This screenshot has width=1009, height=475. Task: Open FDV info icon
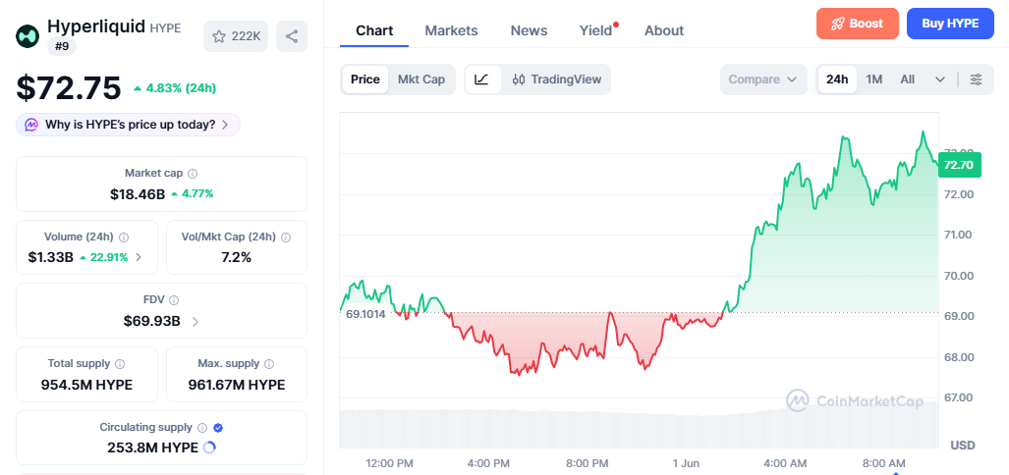point(174,299)
